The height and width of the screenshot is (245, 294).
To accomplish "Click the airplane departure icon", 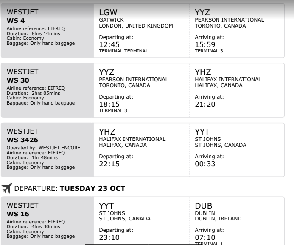I will 7,188.
